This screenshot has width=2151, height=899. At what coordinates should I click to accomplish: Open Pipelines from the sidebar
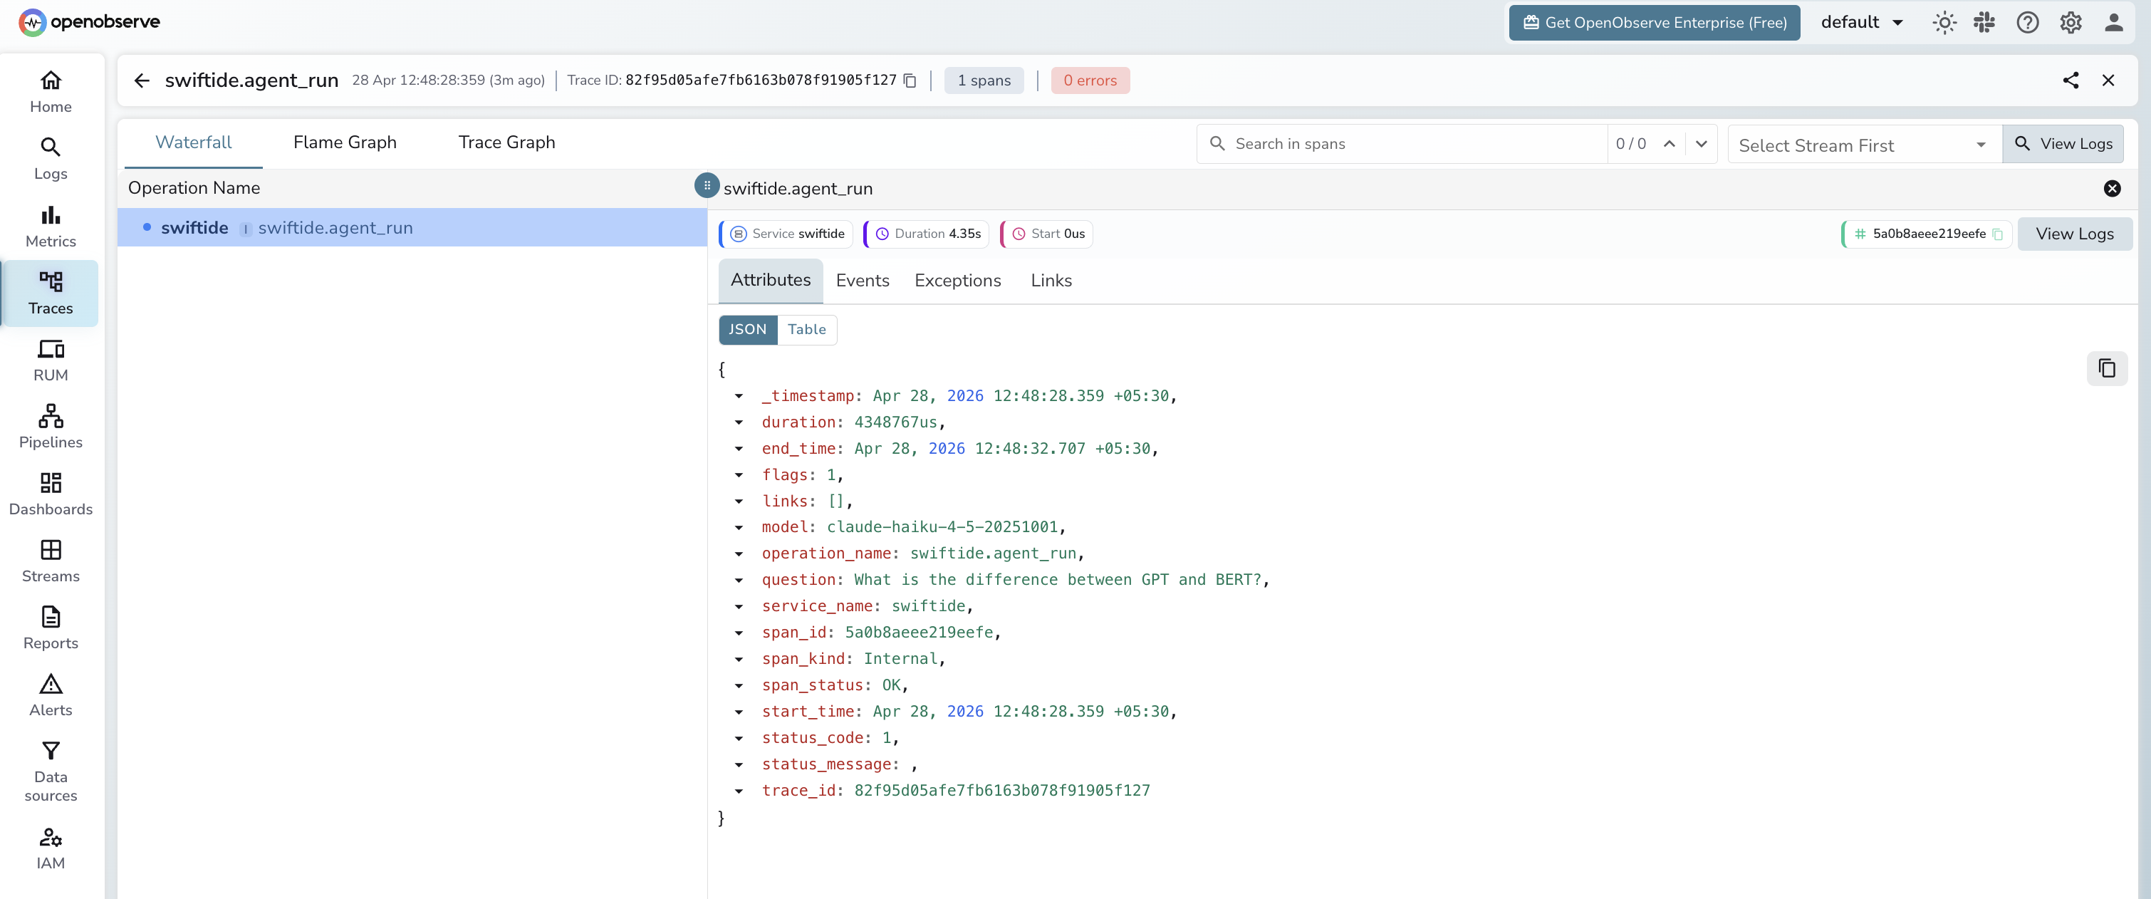pyautogui.click(x=50, y=427)
